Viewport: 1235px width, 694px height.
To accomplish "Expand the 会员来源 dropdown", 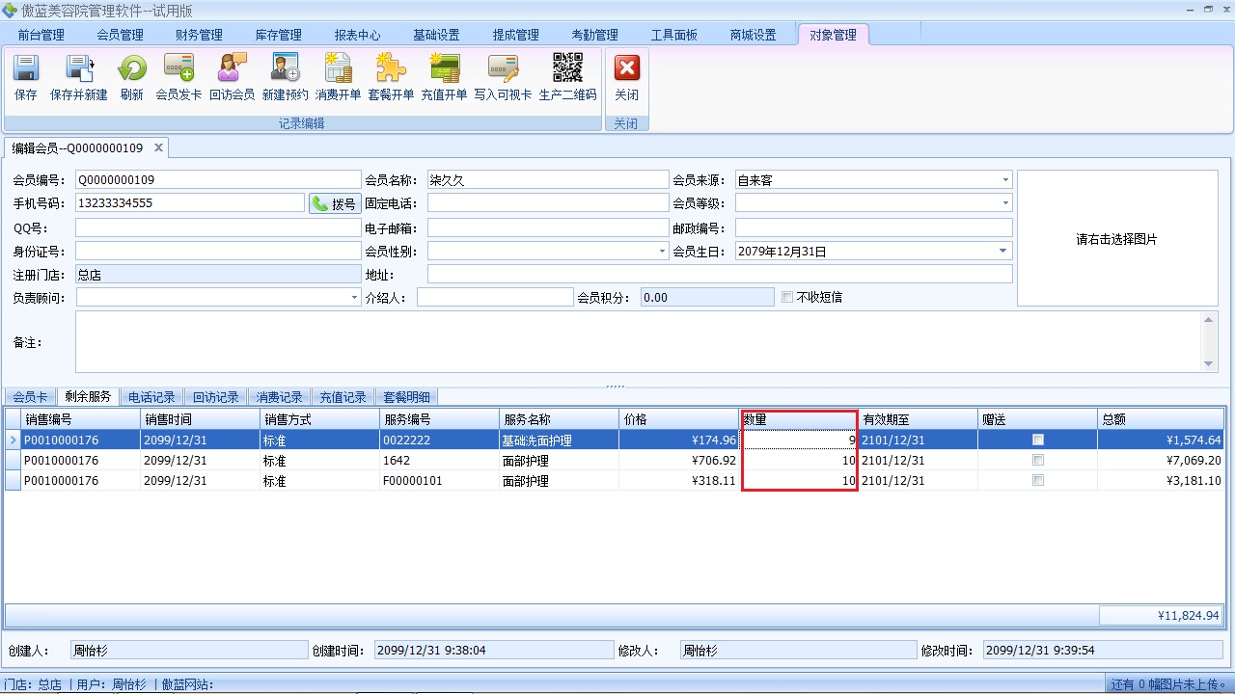I will (x=1004, y=180).
